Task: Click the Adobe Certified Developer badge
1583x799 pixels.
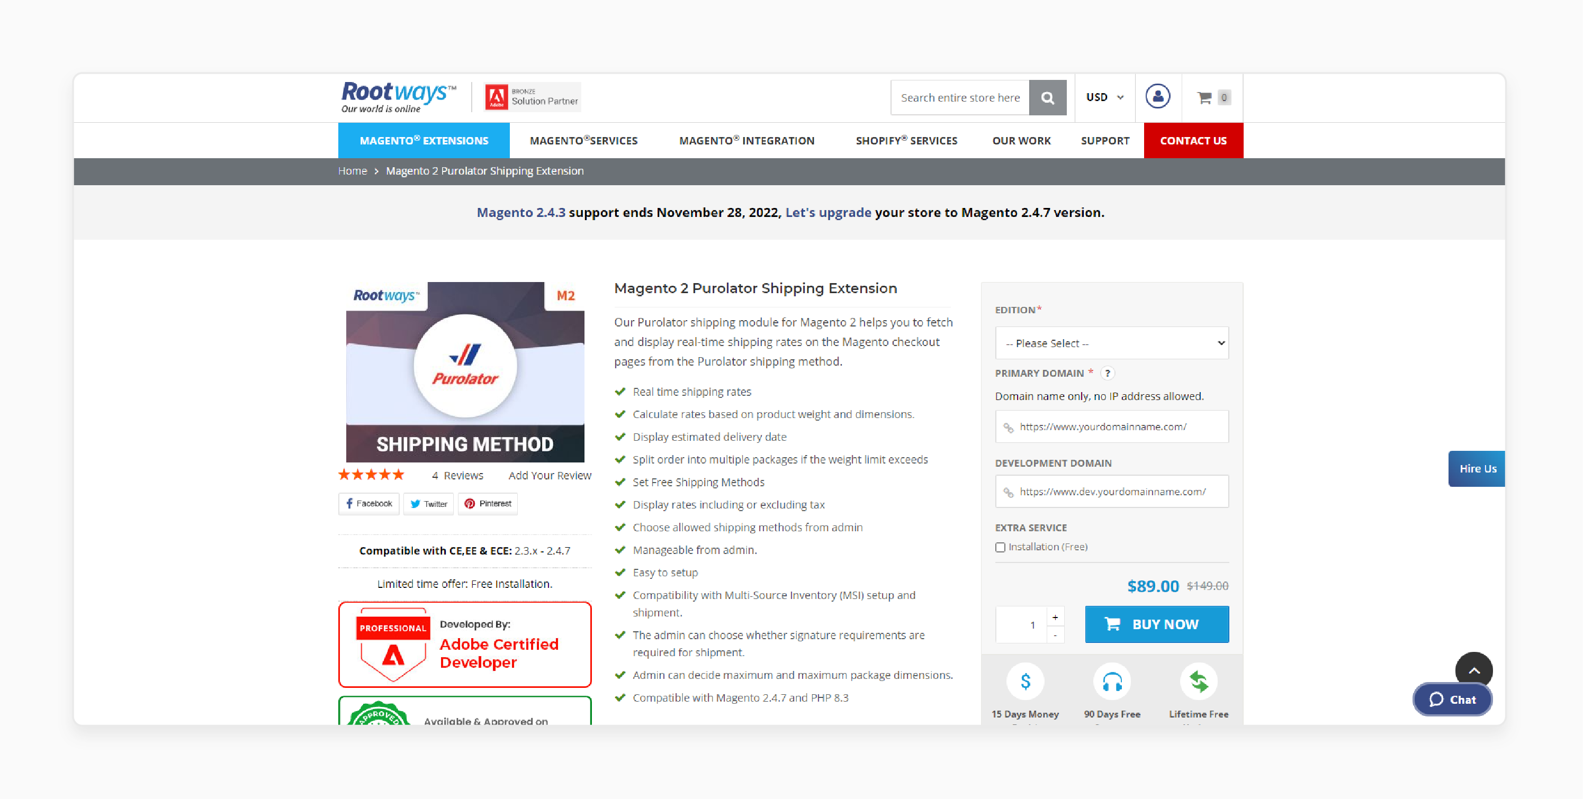Action: (x=465, y=644)
